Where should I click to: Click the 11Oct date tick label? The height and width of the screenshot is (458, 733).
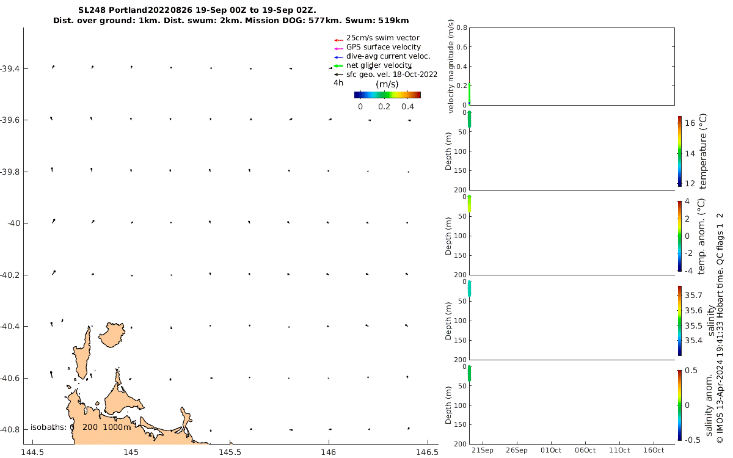point(619,450)
